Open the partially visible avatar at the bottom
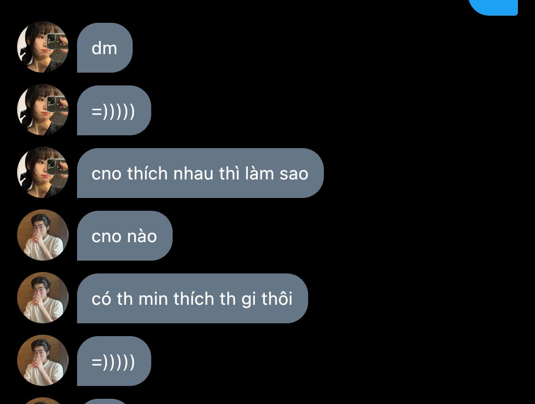This screenshot has height=404, width=535. click(43, 401)
